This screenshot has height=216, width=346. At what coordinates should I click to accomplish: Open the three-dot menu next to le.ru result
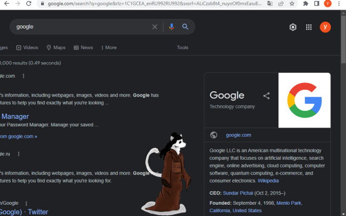tap(18, 154)
